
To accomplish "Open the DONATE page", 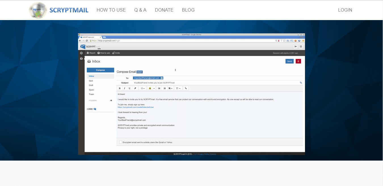I will [164, 10].
